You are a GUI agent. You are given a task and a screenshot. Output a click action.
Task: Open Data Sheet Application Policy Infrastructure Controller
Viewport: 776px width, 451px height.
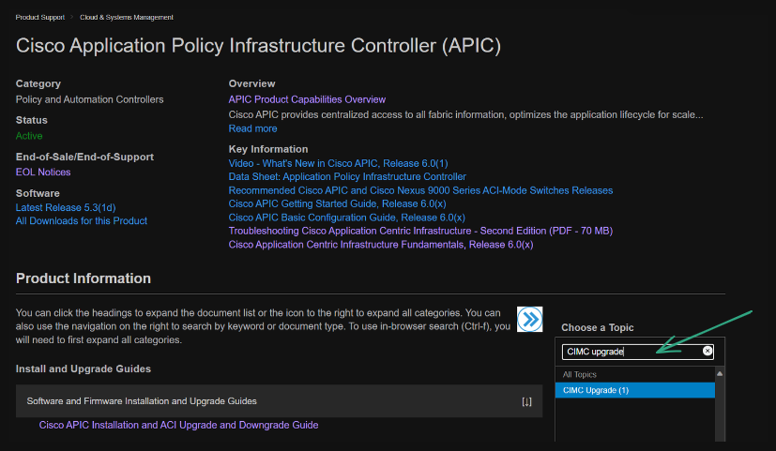point(347,176)
